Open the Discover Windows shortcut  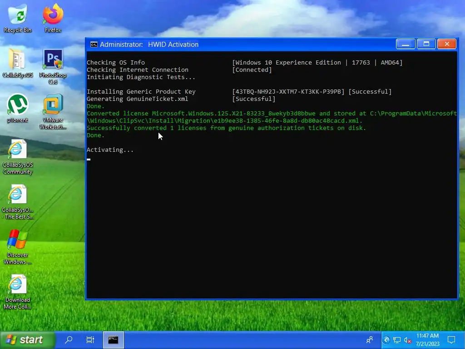tap(18, 247)
